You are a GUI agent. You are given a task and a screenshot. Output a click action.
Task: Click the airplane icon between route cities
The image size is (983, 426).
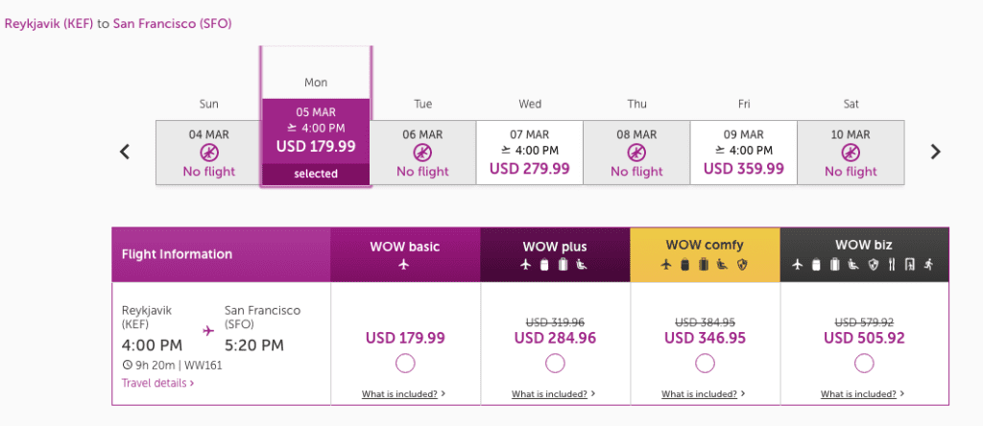[208, 330]
